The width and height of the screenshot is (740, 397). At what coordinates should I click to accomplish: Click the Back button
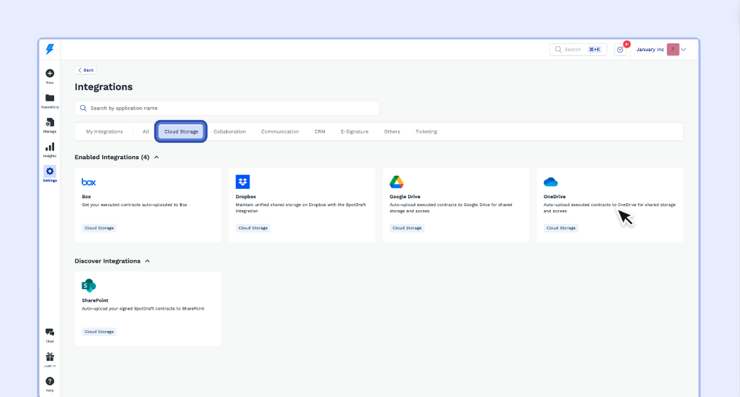[x=85, y=70]
